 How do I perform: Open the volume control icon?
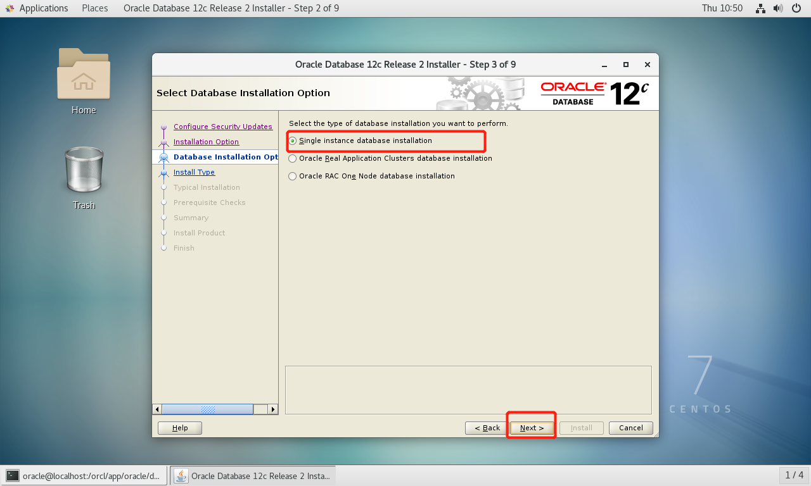(x=778, y=8)
